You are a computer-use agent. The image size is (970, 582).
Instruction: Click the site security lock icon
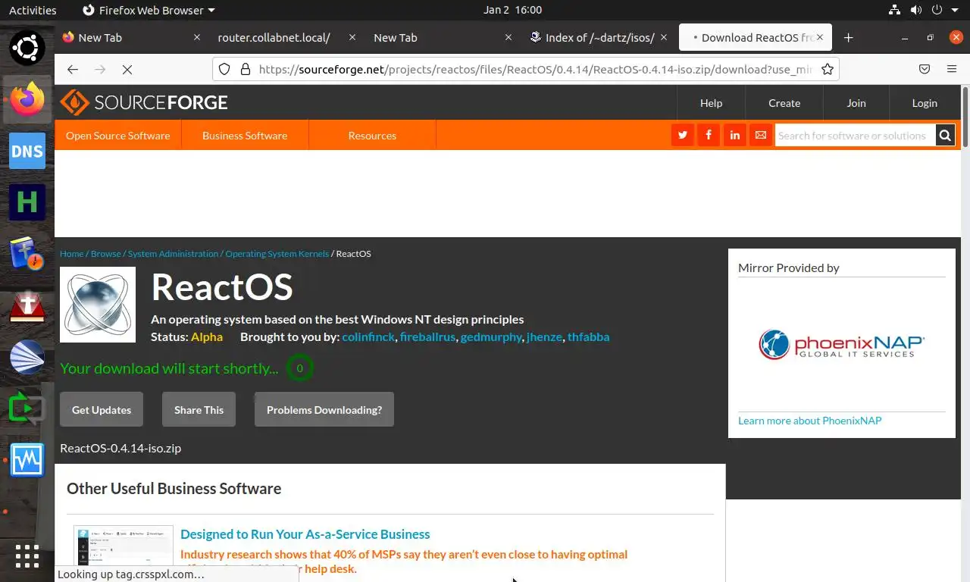[x=245, y=69]
